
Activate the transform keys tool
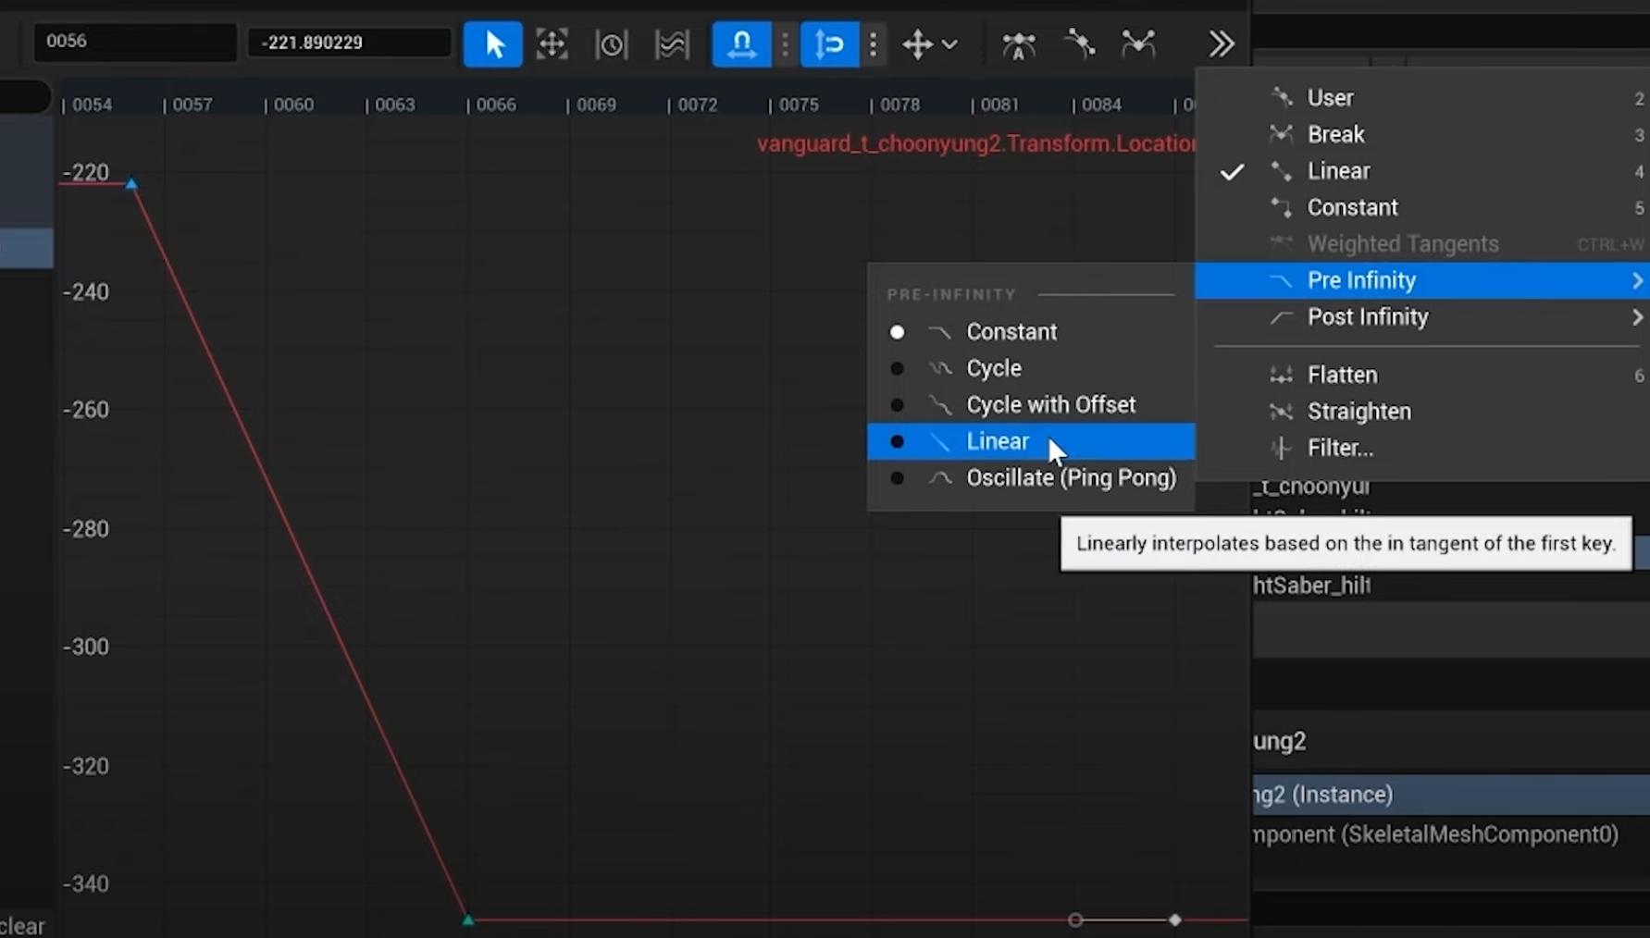tap(552, 43)
